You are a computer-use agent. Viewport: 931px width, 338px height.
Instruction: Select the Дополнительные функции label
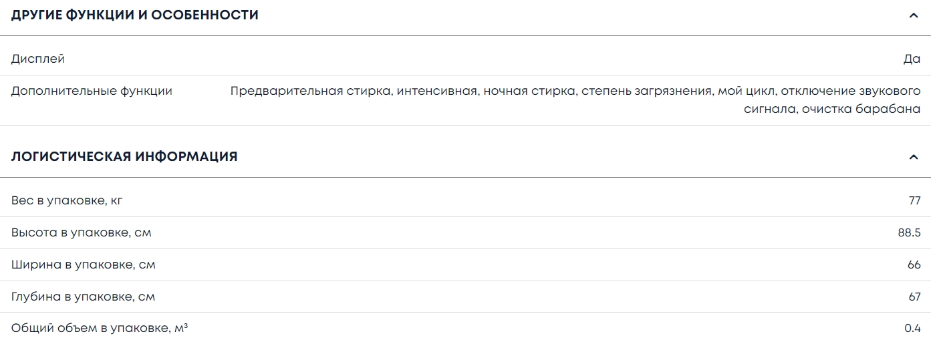tap(92, 91)
